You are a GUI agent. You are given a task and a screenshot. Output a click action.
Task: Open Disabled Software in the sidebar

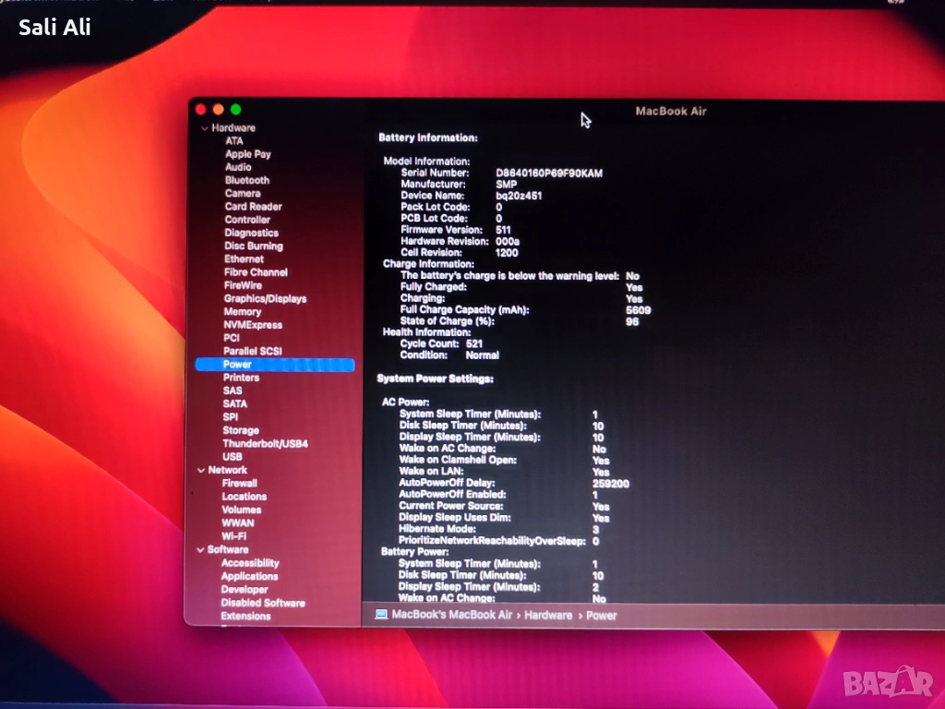tap(262, 603)
